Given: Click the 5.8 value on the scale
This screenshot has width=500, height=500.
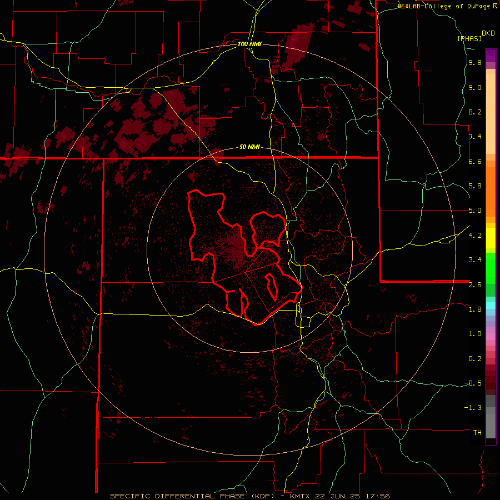Looking at the screenshot, I should click(475, 186).
